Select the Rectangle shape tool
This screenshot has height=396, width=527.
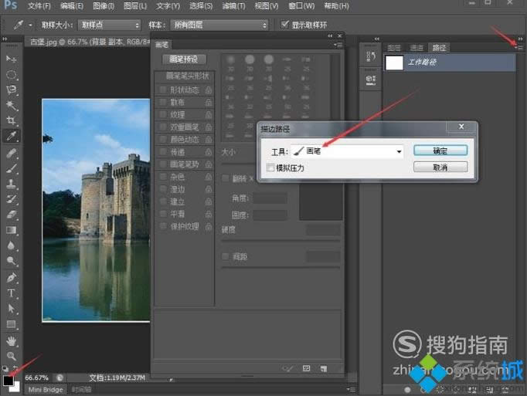click(x=11, y=324)
